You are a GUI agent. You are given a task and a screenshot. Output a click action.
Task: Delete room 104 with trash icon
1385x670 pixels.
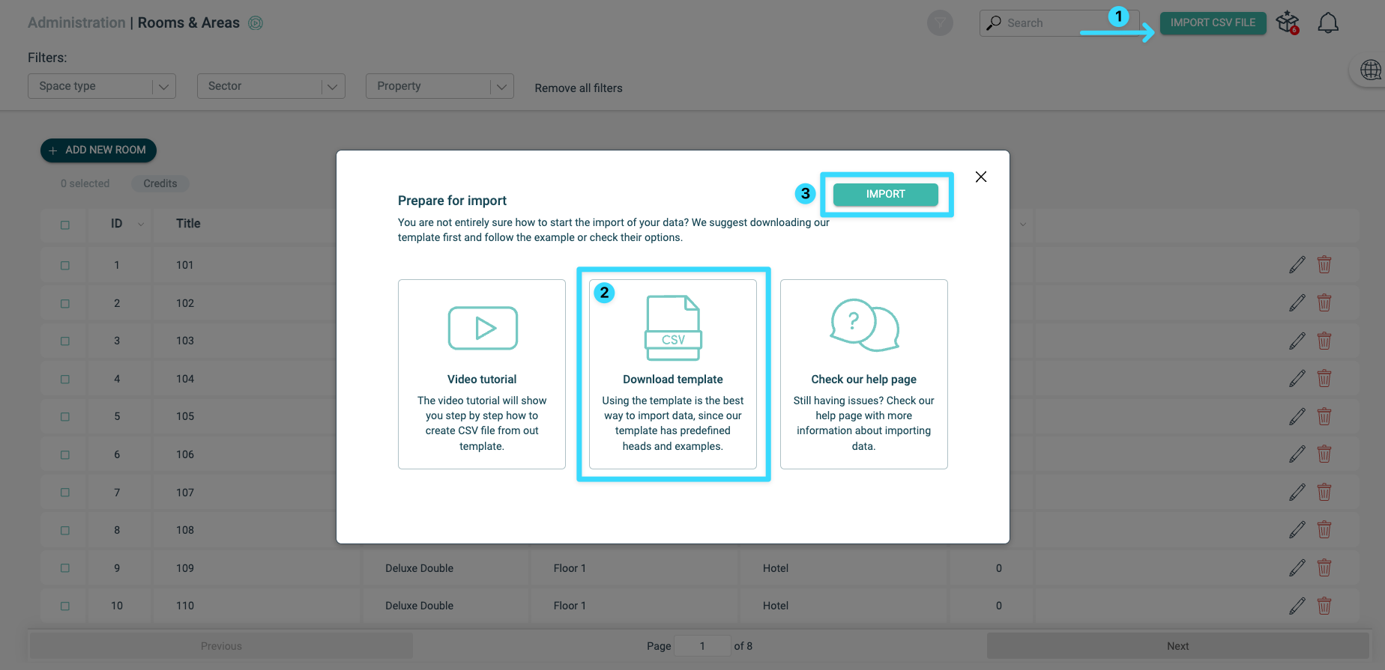point(1324,379)
